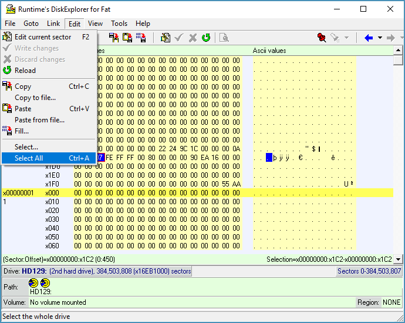Choose Select All from the Edit menu

click(29, 158)
